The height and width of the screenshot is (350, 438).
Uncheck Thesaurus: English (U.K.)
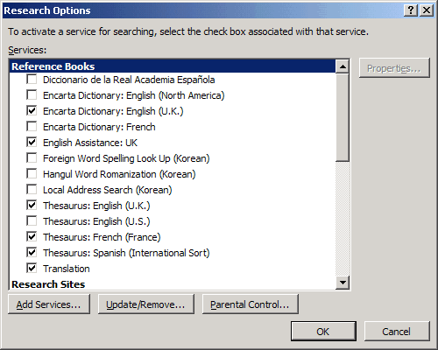click(32, 206)
